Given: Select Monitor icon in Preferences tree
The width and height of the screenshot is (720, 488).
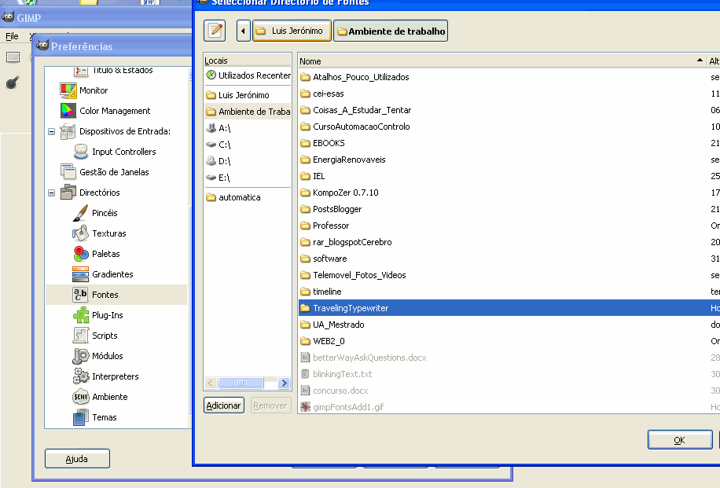Looking at the screenshot, I should point(68,90).
